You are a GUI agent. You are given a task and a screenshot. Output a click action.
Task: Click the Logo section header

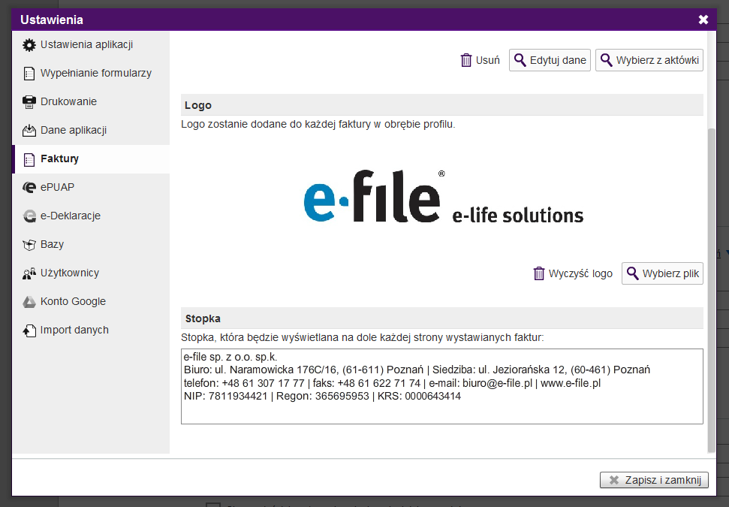point(441,105)
